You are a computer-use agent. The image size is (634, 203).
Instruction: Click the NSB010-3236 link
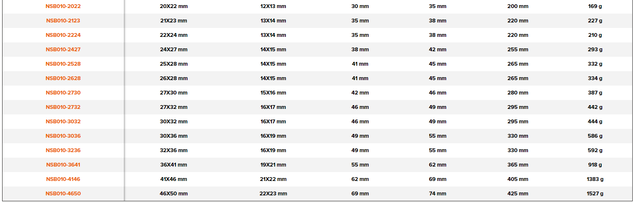tap(63, 150)
